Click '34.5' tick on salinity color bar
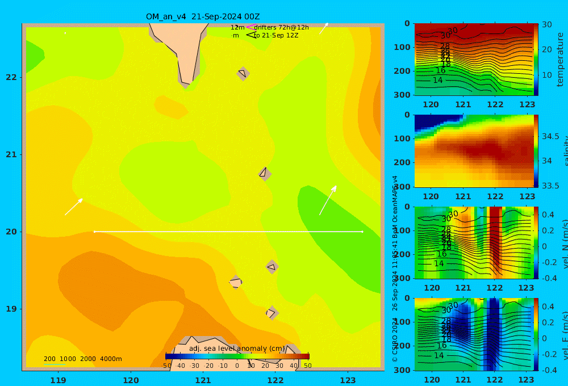Image resolution: width=568 pixels, height=386 pixels. coord(550,136)
